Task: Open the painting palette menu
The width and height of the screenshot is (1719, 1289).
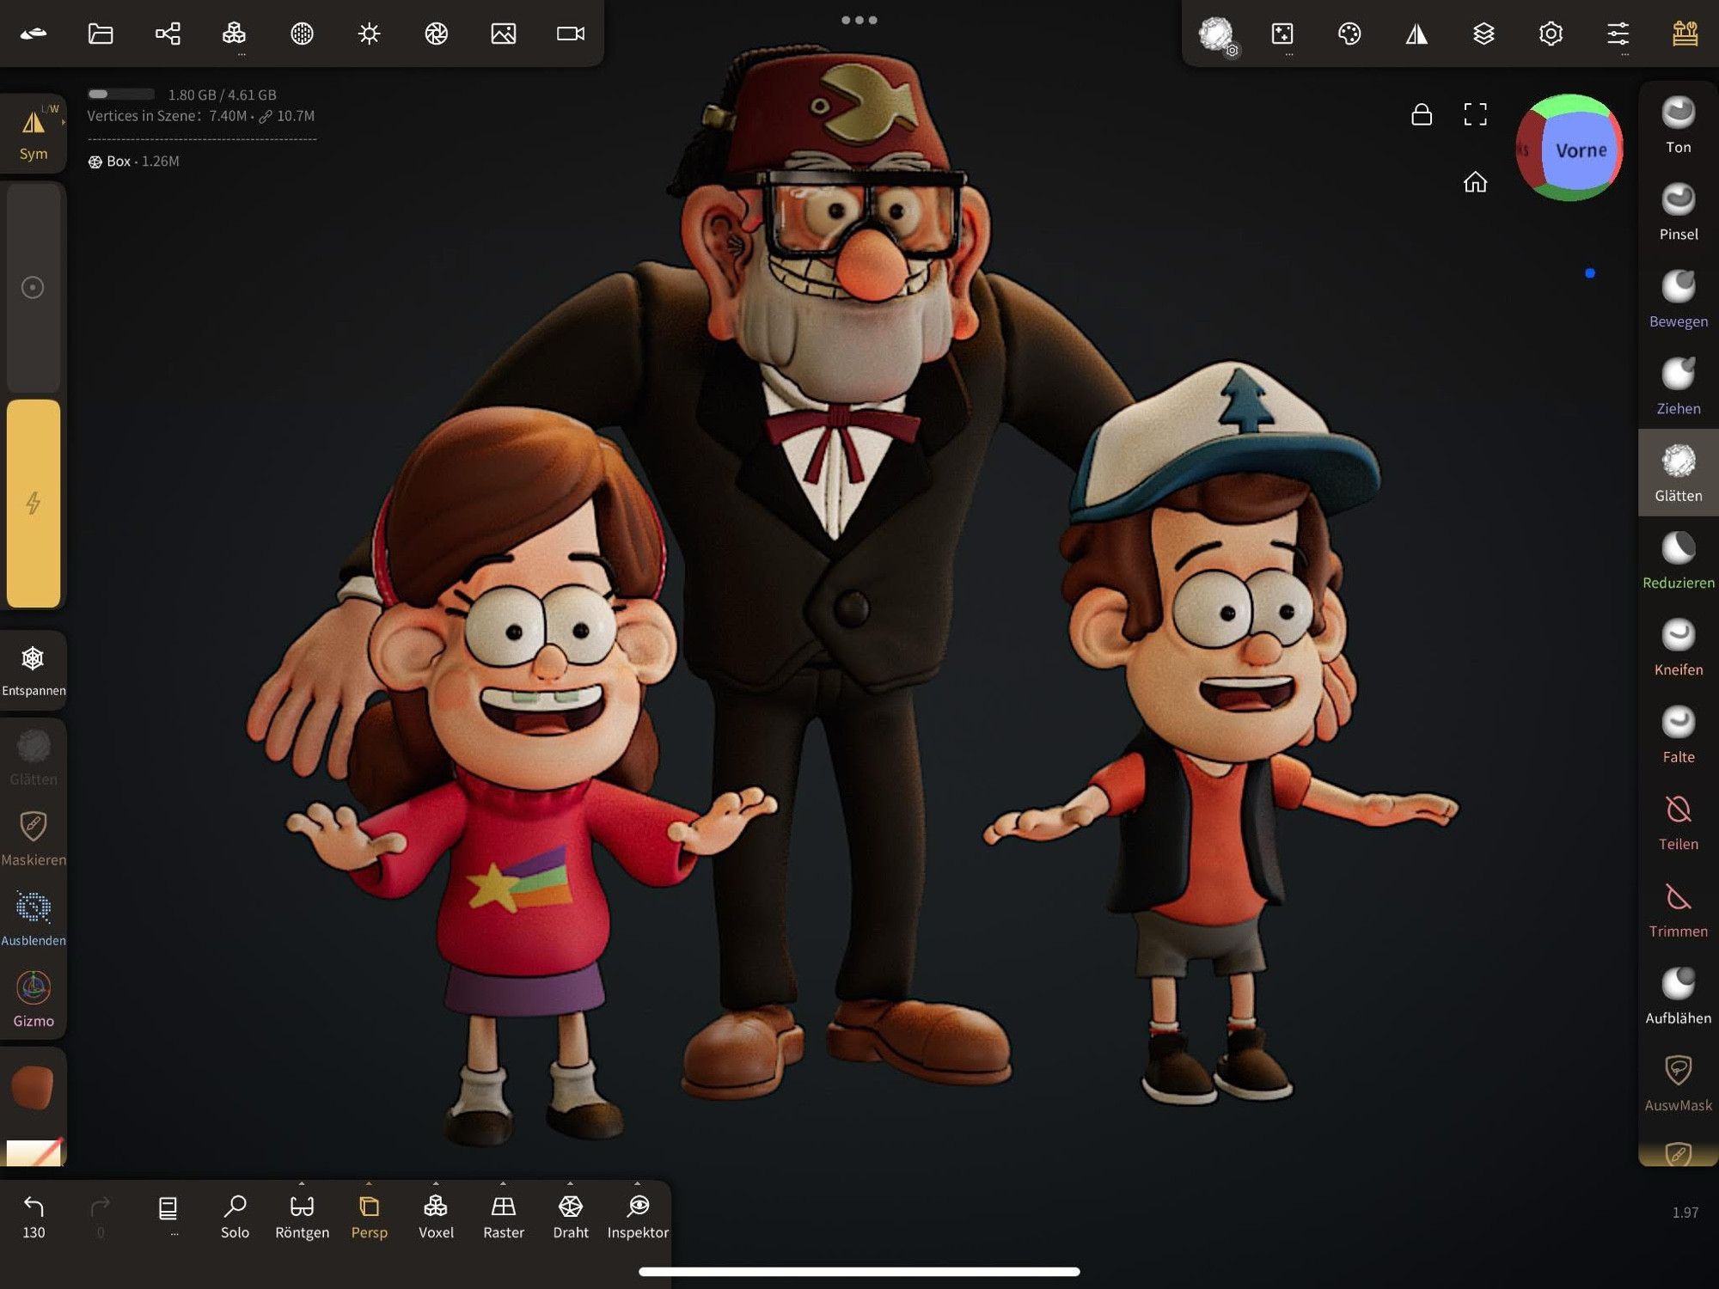Action: [x=1349, y=34]
